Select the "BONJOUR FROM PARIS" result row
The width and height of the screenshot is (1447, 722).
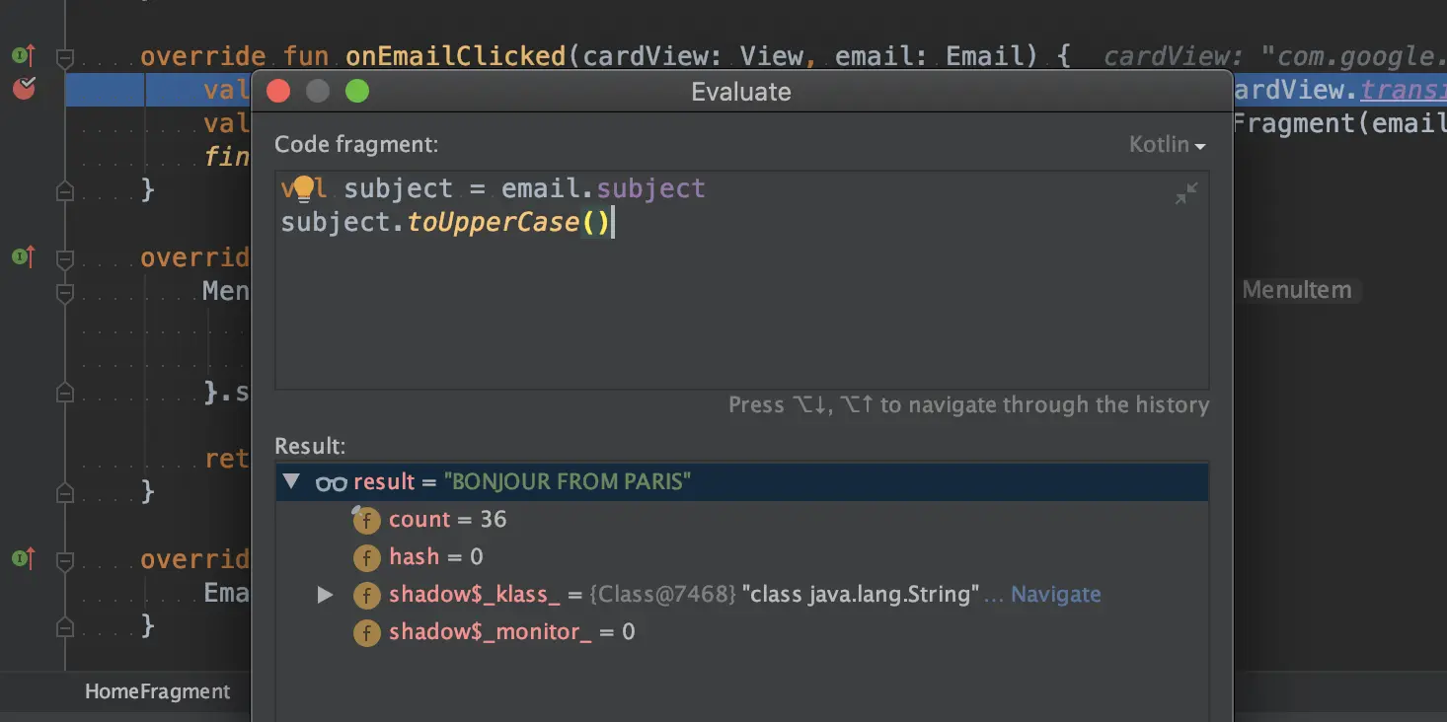[567, 482]
